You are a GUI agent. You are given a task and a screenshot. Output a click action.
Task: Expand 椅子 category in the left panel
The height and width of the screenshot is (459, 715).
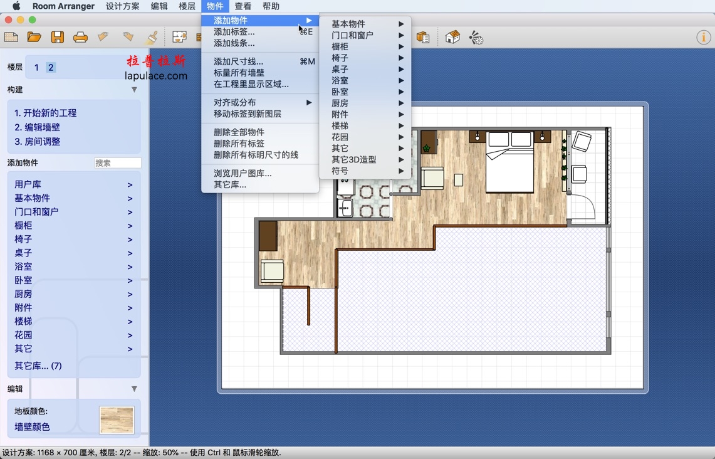tap(74, 239)
